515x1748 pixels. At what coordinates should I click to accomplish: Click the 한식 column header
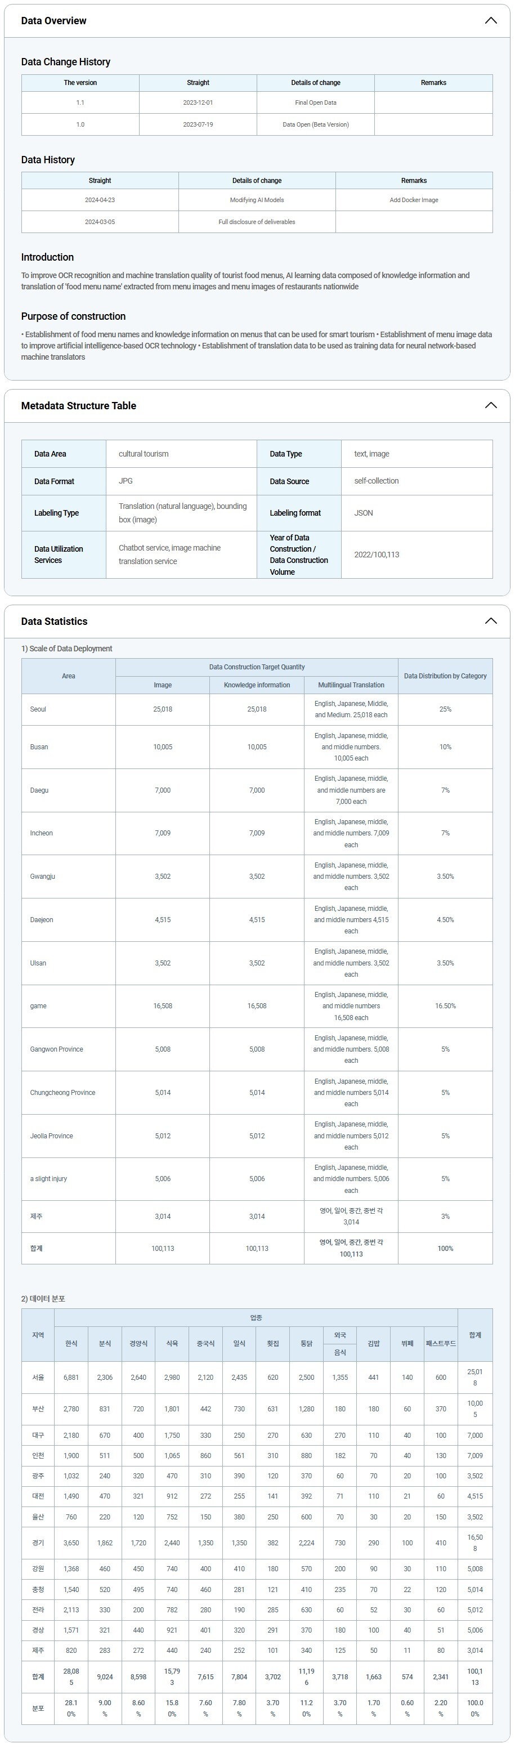coord(71,1343)
